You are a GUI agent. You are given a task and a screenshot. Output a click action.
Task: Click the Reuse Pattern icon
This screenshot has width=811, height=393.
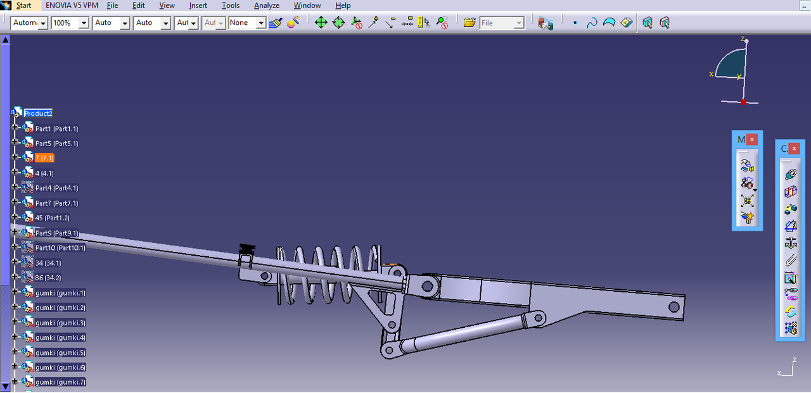point(790,328)
